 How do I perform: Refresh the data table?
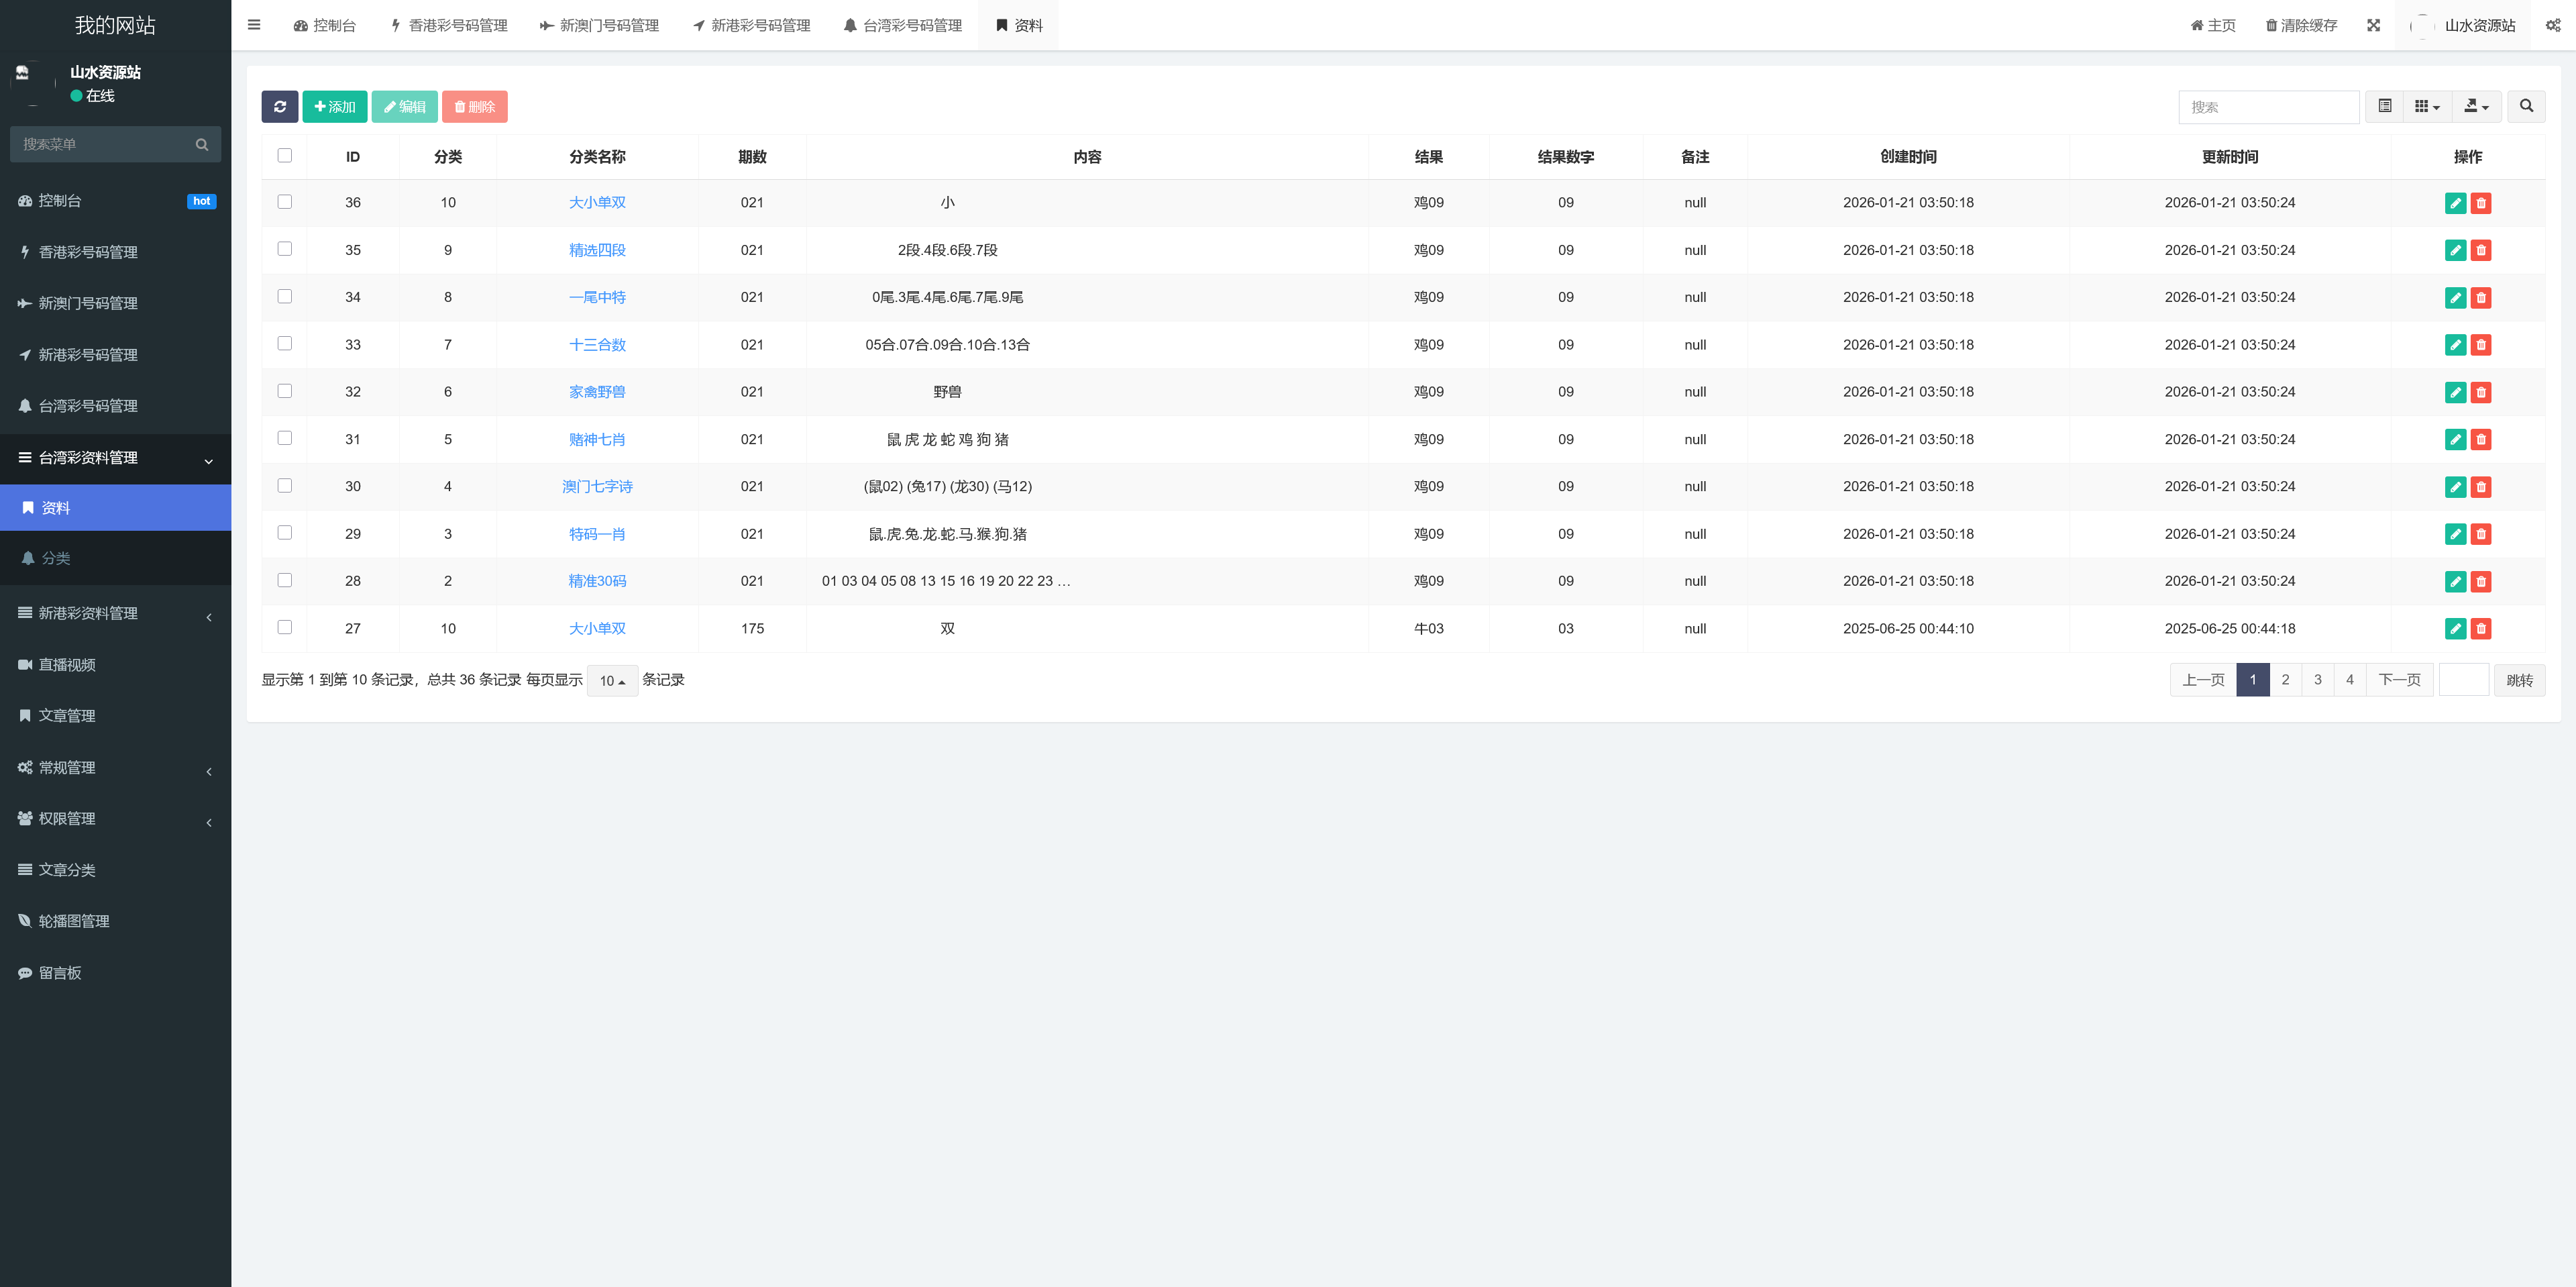[x=280, y=106]
